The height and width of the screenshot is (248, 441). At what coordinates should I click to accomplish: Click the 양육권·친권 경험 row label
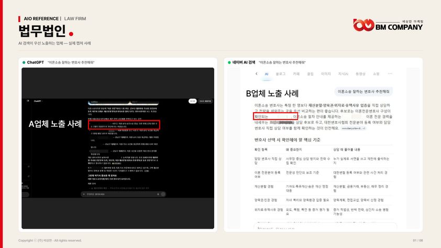click(x=266, y=200)
